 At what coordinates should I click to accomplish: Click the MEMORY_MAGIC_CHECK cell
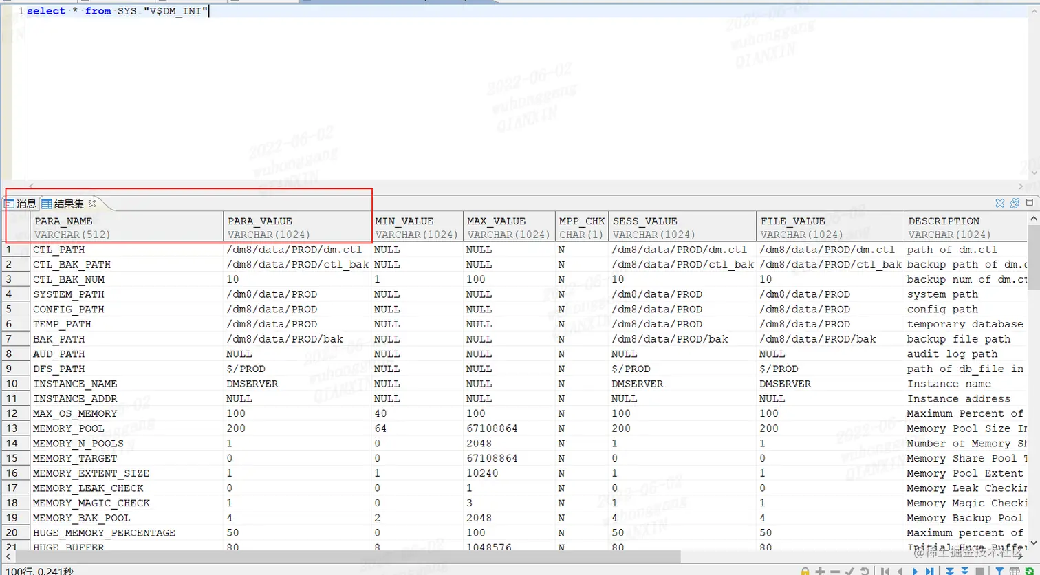pyautogui.click(x=127, y=503)
